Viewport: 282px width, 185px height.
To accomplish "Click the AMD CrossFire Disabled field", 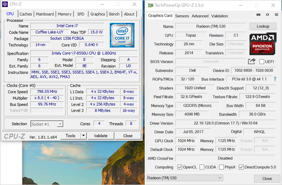I will (x=225, y=158).
